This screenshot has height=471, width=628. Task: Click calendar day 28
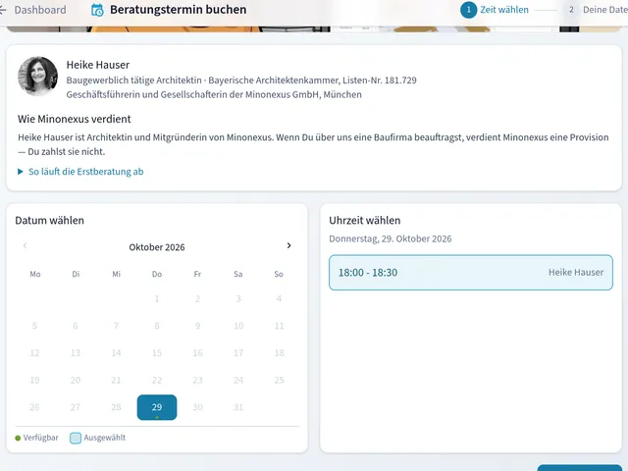pyautogui.click(x=116, y=407)
